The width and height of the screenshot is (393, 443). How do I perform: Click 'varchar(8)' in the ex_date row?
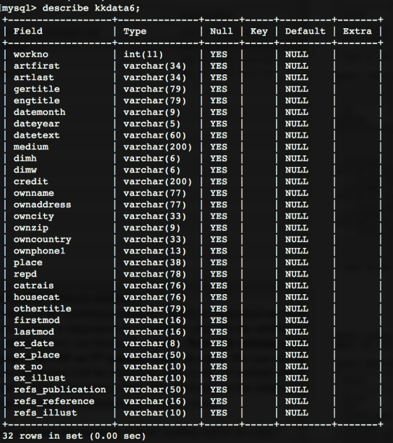(152, 344)
